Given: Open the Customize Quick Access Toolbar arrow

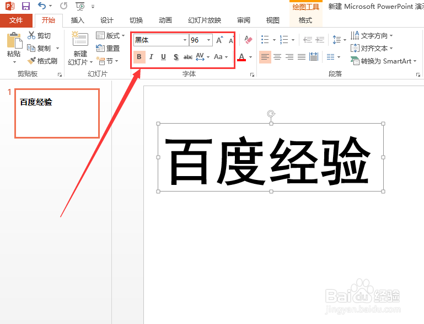Looking at the screenshot, I should (93, 7).
